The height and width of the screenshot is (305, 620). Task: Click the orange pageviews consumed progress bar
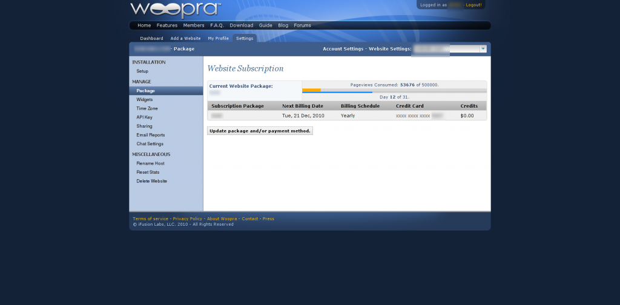pos(311,90)
